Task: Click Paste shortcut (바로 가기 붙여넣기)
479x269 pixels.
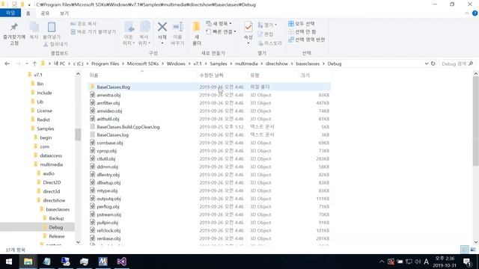Action: coord(93,31)
